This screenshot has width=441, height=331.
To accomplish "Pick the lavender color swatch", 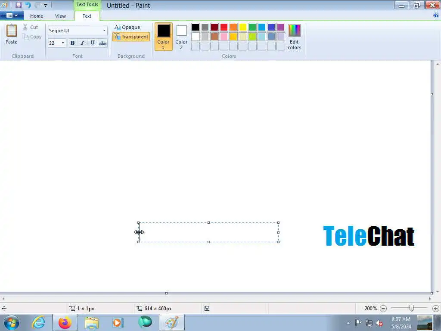I will [281, 37].
